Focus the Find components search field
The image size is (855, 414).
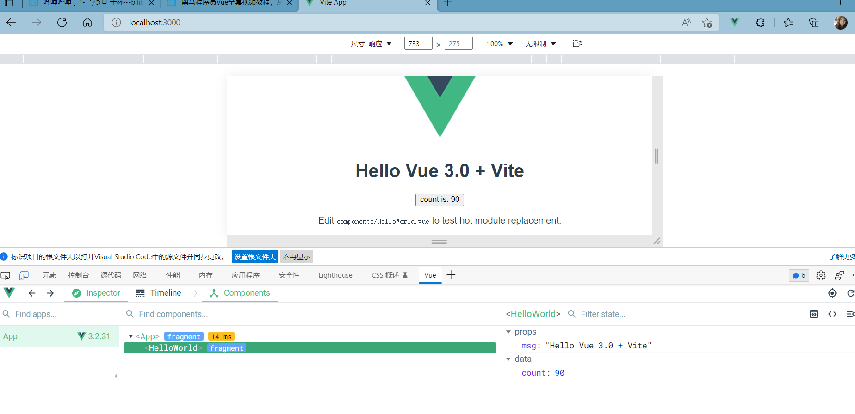310,314
